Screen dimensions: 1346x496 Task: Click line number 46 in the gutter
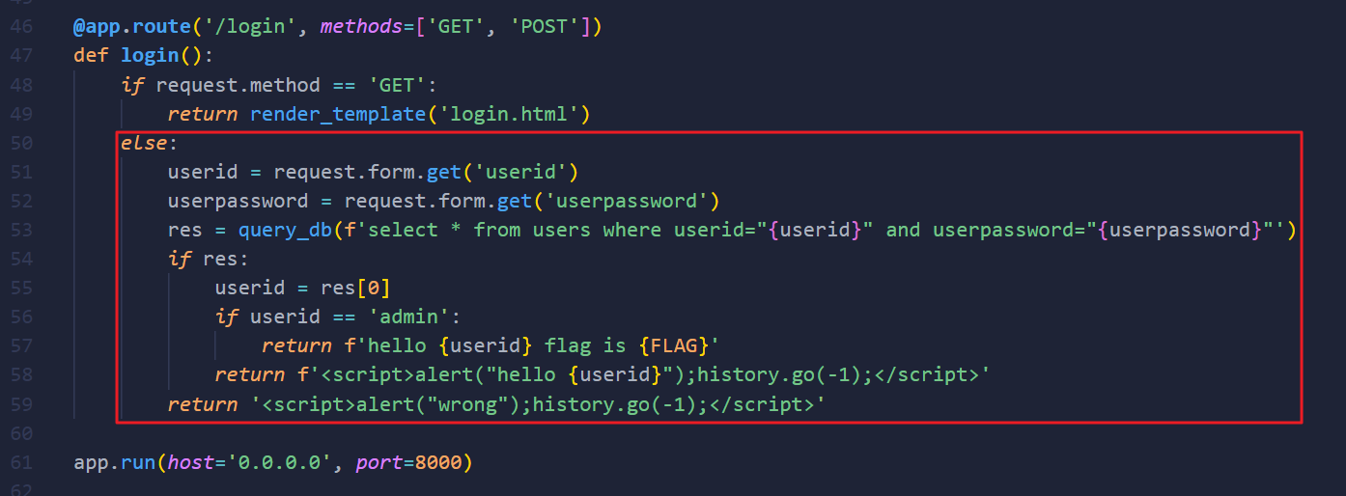point(21,27)
